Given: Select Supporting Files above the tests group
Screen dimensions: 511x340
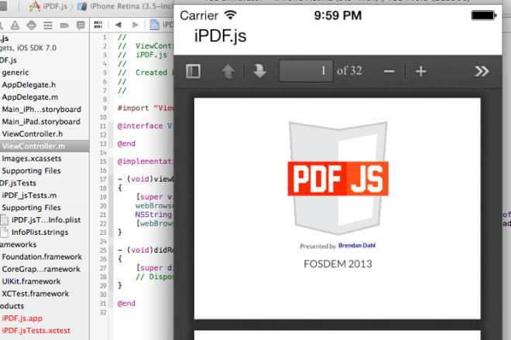Looking at the screenshot, I should pyautogui.click(x=31, y=171).
